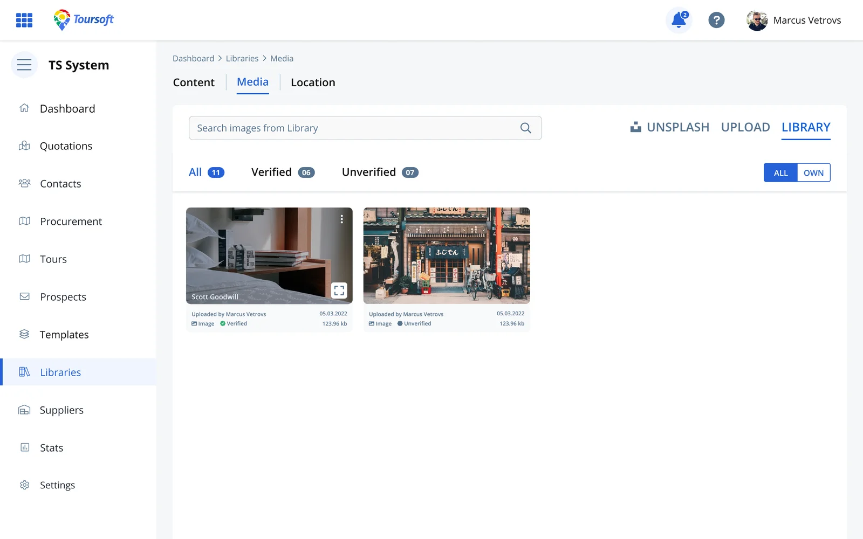The width and height of the screenshot is (863, 539).
Task: Click Marcus Vetrovs profile avatar
Action: (x=757, y=20)
